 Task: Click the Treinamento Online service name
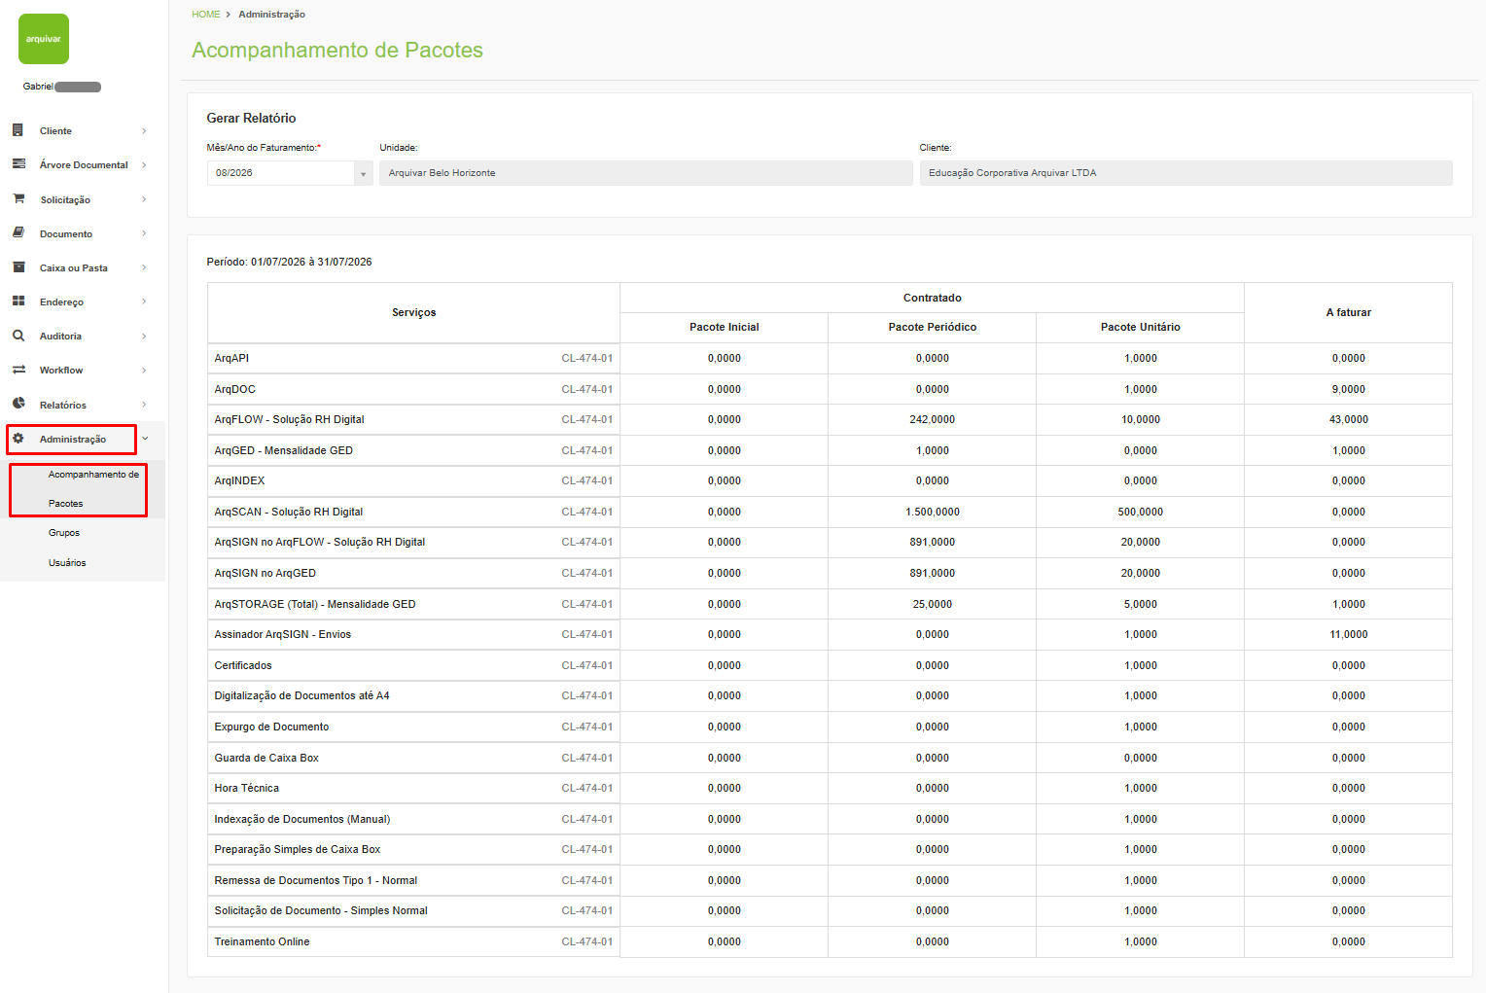click(263, 941)
